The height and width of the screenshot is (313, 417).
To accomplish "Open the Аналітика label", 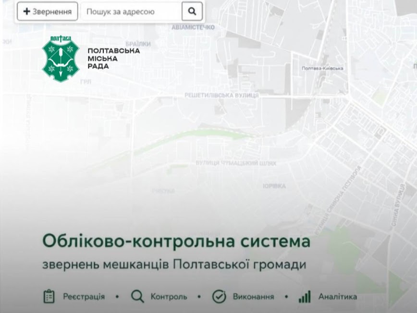I will 338,297.
